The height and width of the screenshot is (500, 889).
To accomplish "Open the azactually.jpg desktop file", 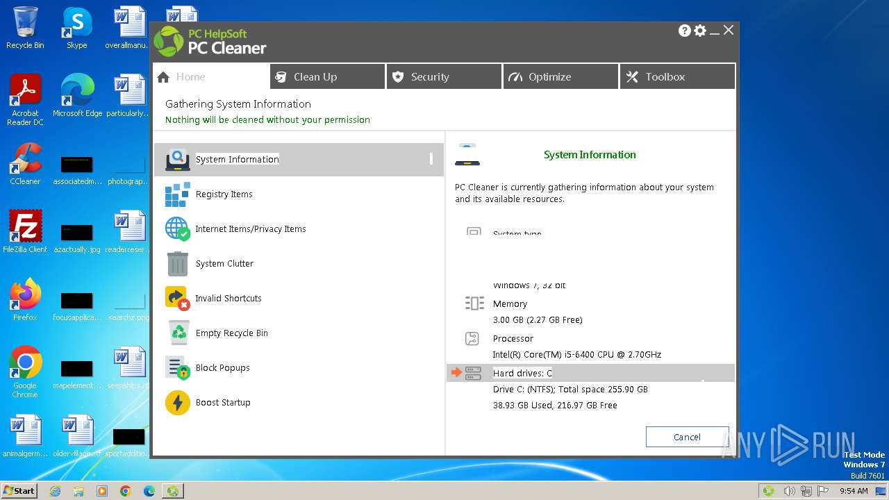I will (76, 239).
